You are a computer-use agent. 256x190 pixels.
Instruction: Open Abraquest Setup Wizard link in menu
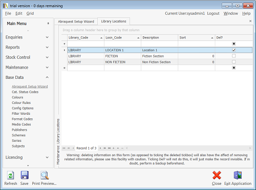point(30,87)
